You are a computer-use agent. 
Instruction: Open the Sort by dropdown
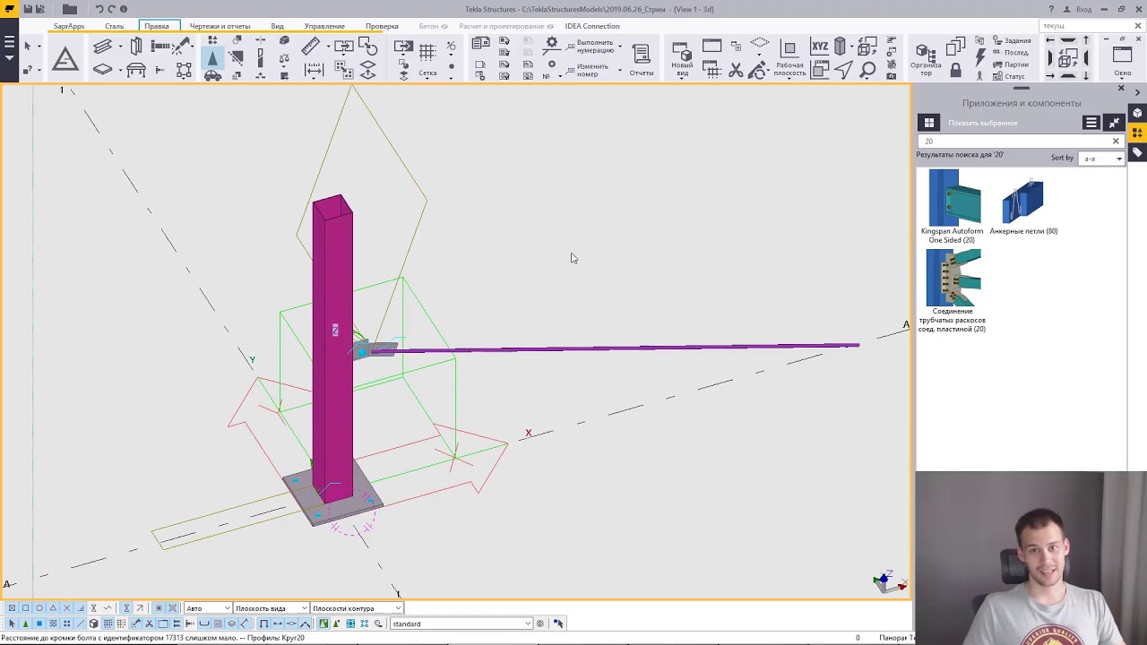(x=1102, y=159)
